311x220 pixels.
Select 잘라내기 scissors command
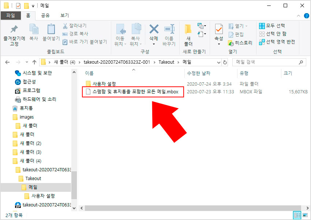pyautogui.click(x=75, y=26)
